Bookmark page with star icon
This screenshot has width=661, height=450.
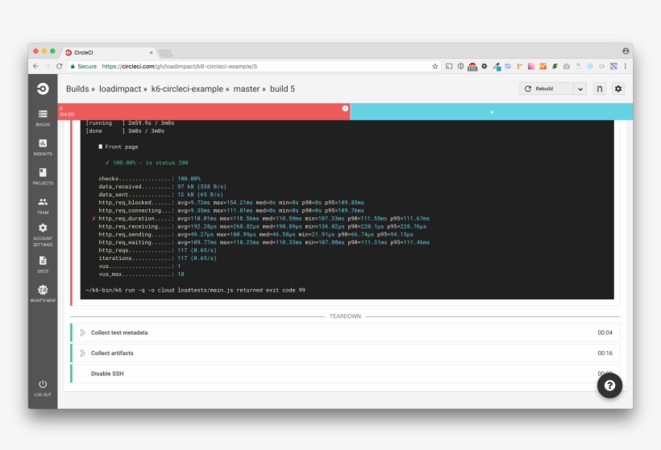(435, 66)
